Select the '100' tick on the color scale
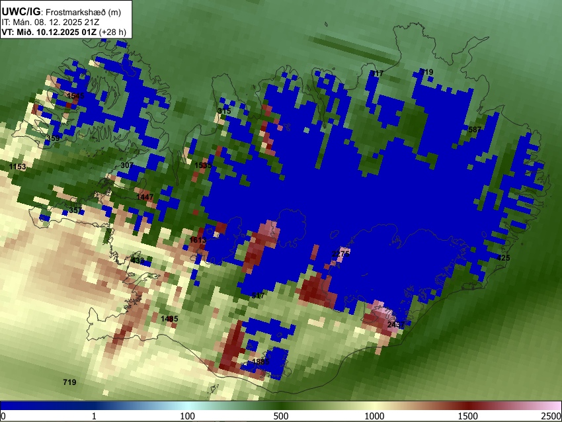Image resolution: width=562 pixels, height=422 pixels. [x=188, y=416]
